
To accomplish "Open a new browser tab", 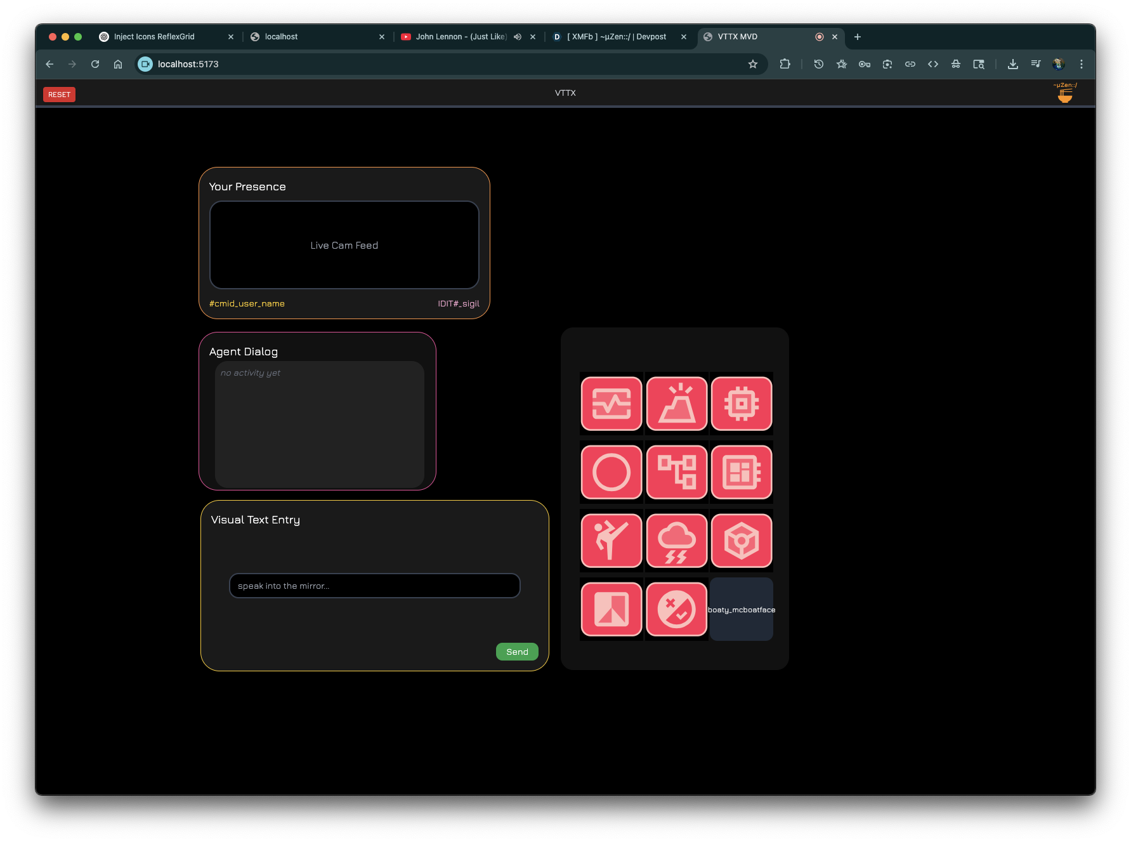I will pyautogui.click(x=858, y=37).
